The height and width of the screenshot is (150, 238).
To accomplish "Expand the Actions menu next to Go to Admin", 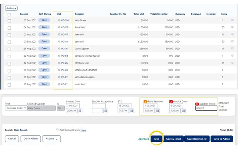I will point(51,139).
